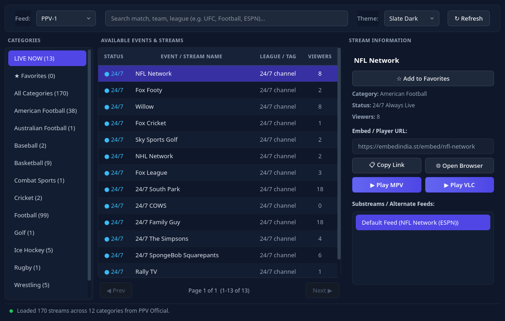Select the Fox Footy stream row

coord(218,90)
